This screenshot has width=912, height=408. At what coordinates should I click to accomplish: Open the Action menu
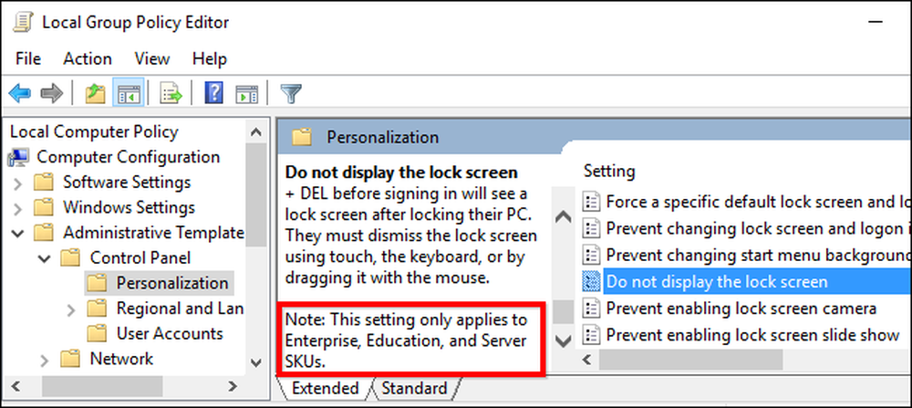tap(88, 58)
